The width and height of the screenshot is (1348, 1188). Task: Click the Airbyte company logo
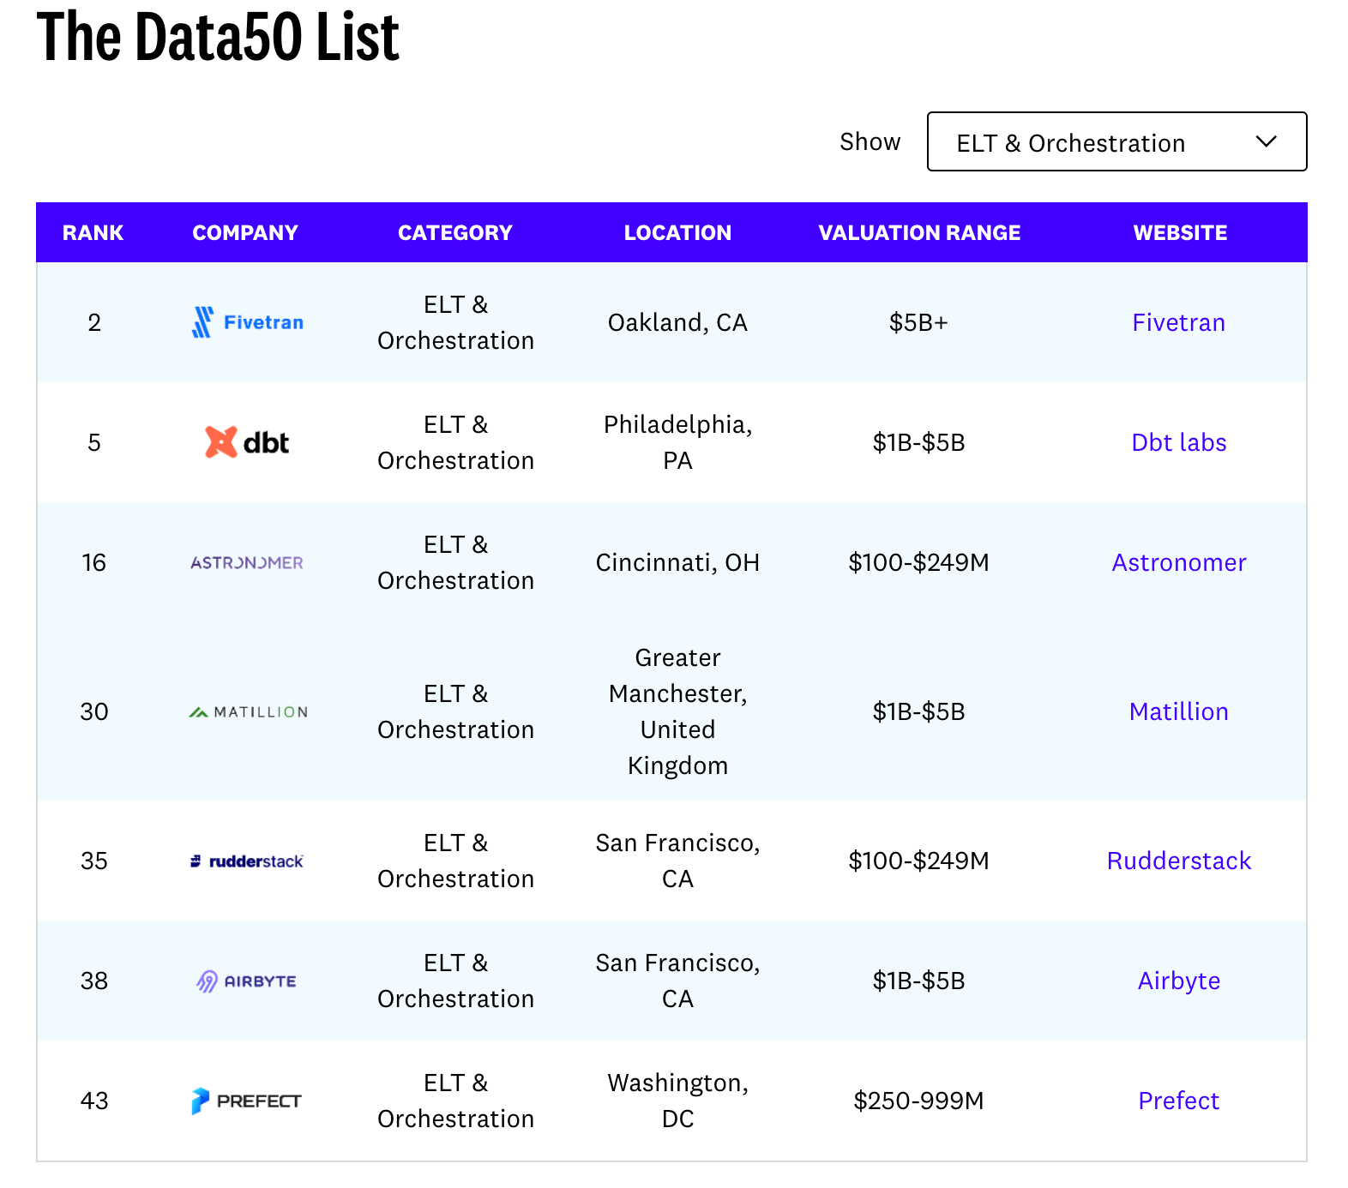click(247, 981)
